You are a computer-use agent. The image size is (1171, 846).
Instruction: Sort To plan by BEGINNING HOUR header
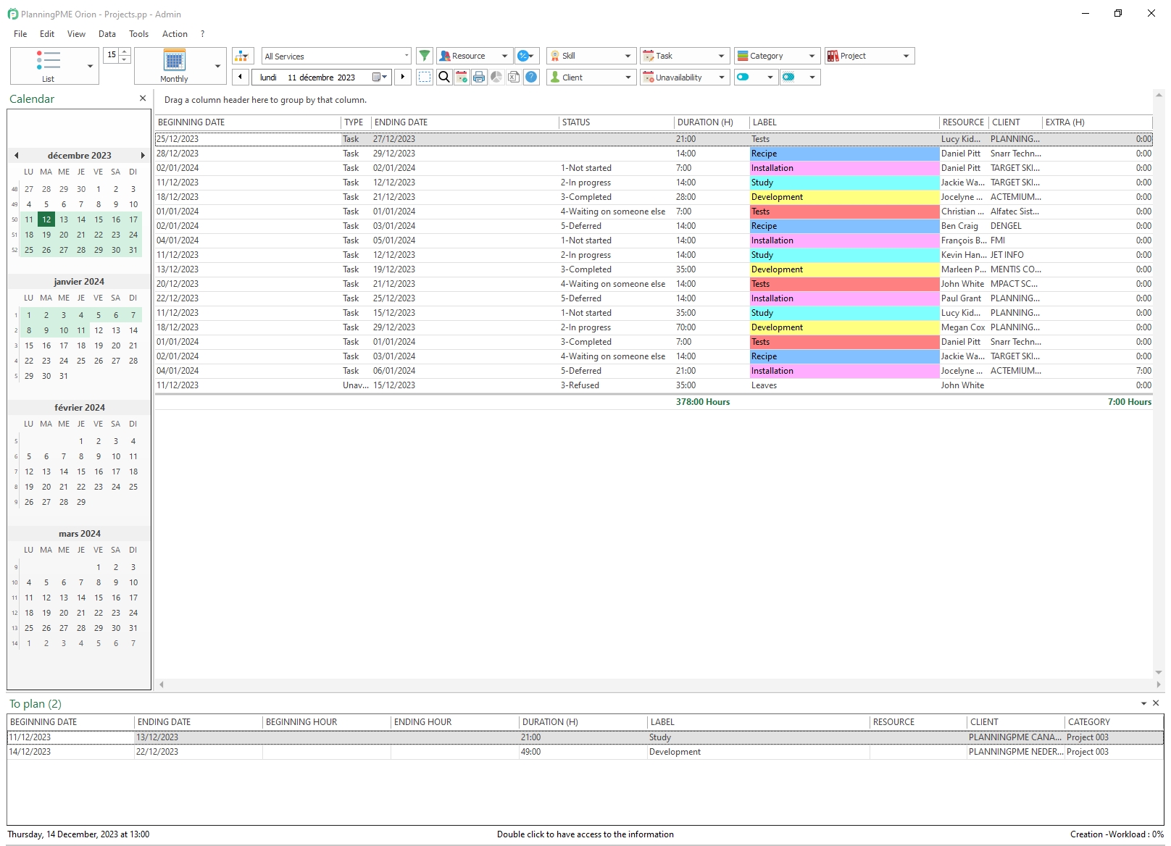pos(327,722)
